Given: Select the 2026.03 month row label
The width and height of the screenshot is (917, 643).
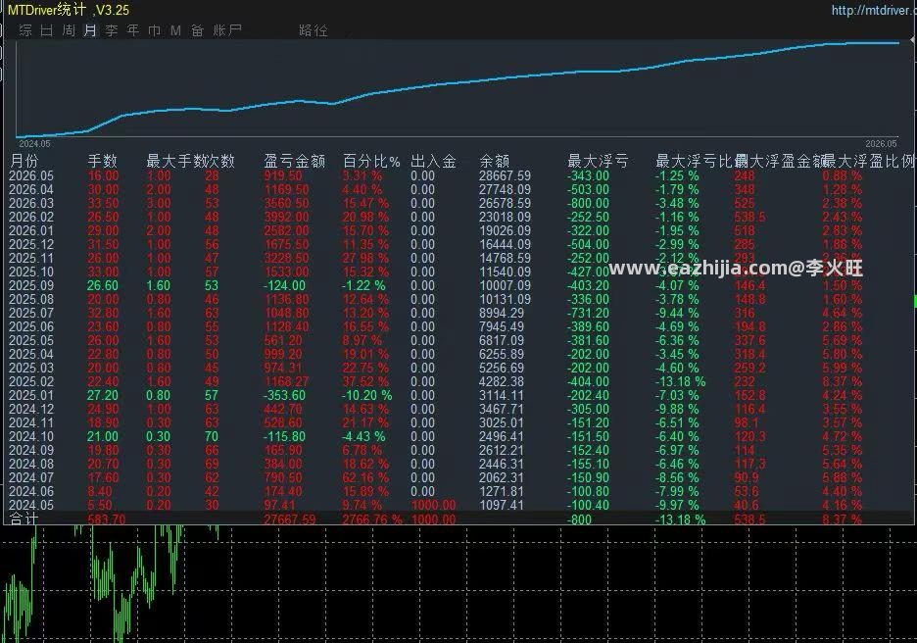Looking at the screenshot, I should click(31, 203).
